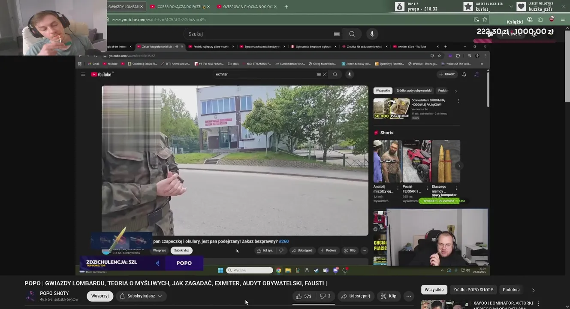The width and height of the screenshot is (570, 309).
Task: Expand hidden tray icons chevron in inner taskbar
Action: click(x=442, y=270)
